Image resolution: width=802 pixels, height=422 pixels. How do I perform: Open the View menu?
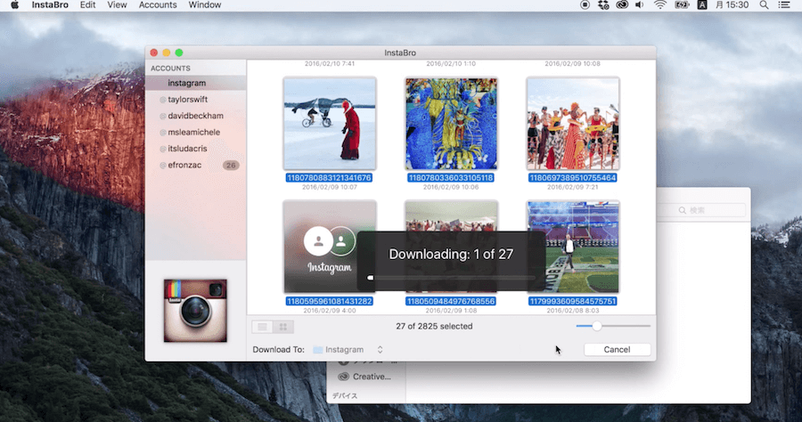117,5
